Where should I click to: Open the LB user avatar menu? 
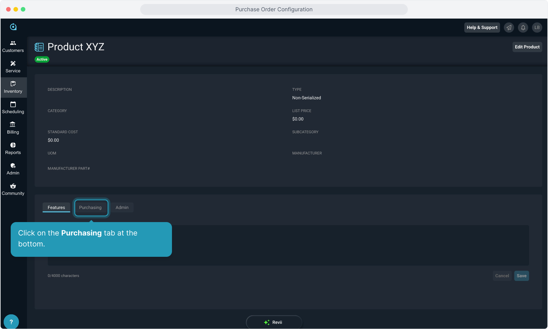pyautogui.click(x=537, y=27)
